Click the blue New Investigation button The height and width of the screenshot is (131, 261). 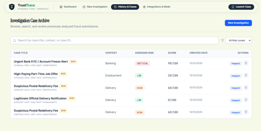(x=238, y=23)
